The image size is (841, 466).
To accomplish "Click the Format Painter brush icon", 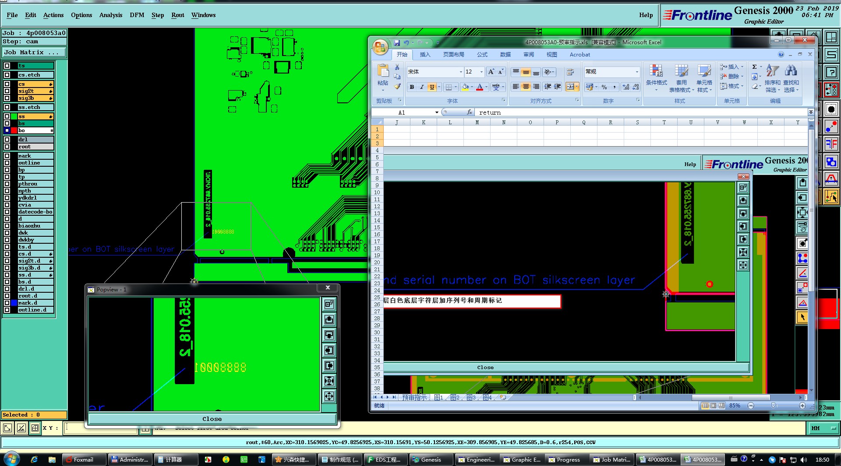I will point(397,86).
